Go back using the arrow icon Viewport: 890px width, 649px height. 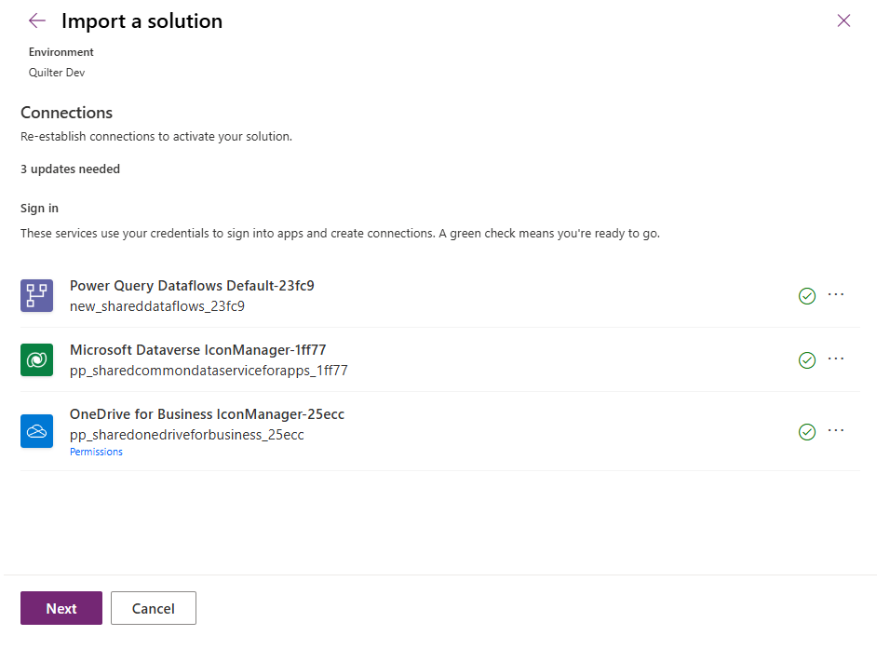[37, 21]
